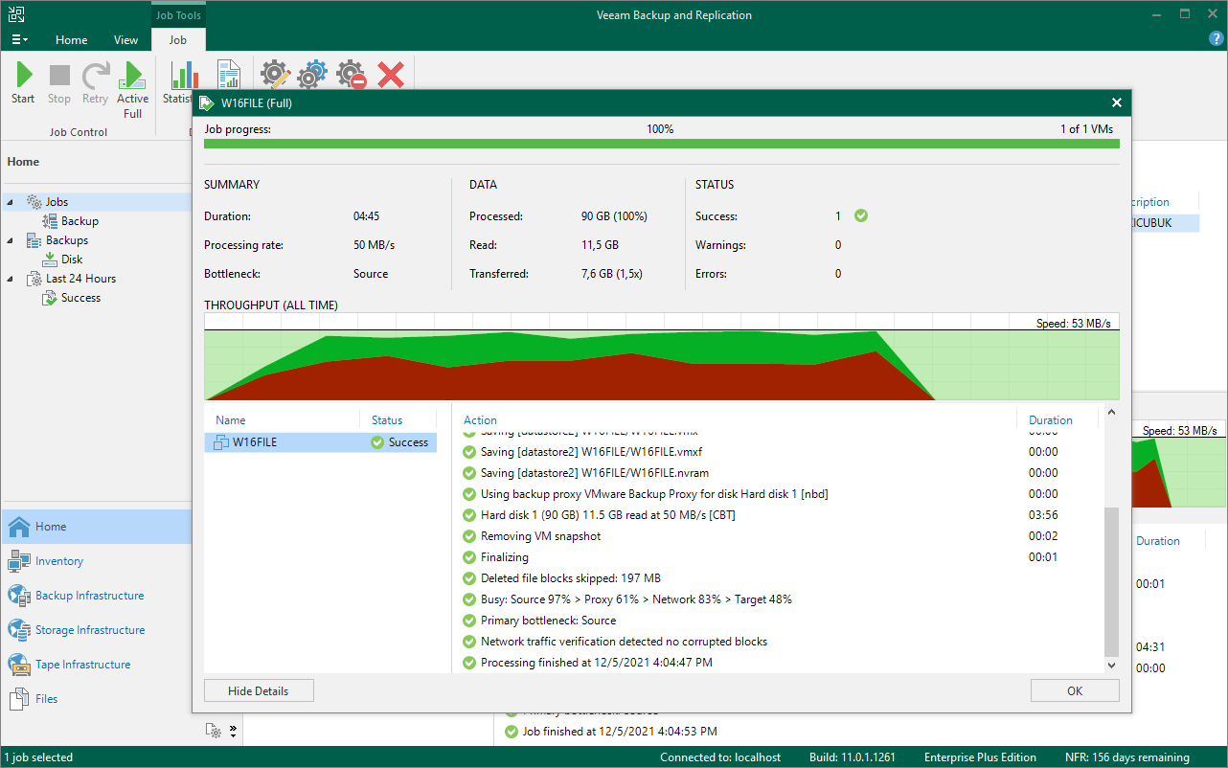Click the Hide Details button

[258, 690]
